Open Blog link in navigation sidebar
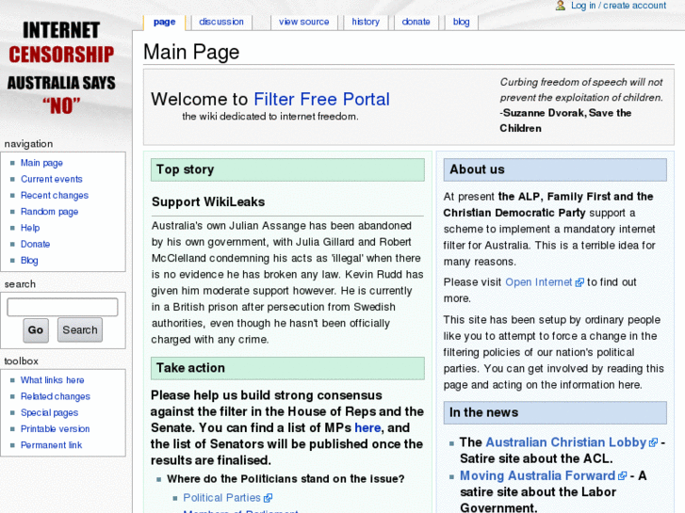Image resolution: width=685 pixels, height=513 pixels. tap(29, 260)
